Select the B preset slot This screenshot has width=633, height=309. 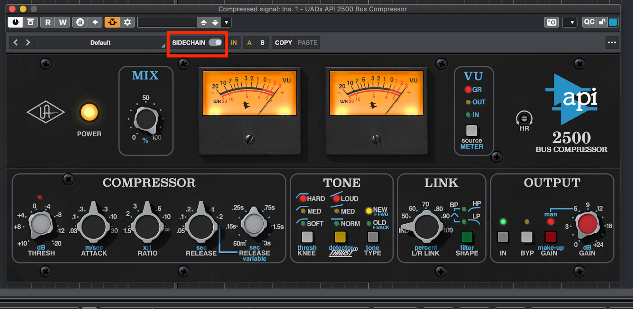[262, 43]
